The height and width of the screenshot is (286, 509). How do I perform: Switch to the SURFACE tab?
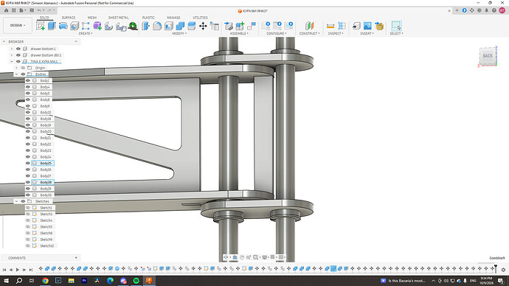(x=69, y=18)
